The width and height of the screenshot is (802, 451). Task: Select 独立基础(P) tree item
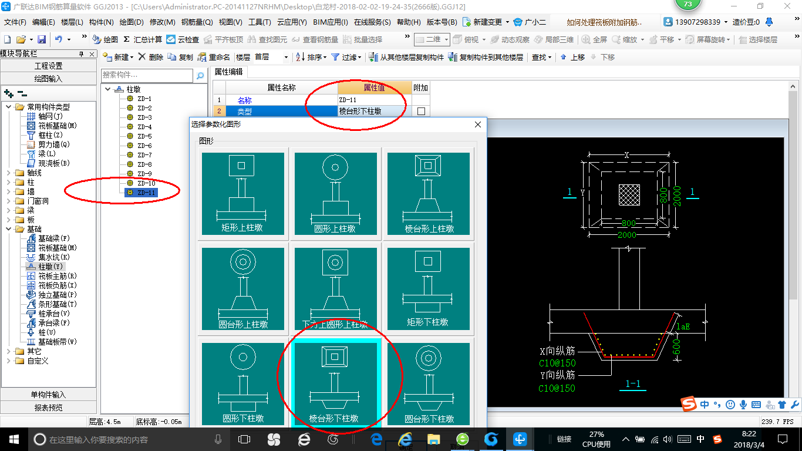pyautogui.click(x=52, y=295)
